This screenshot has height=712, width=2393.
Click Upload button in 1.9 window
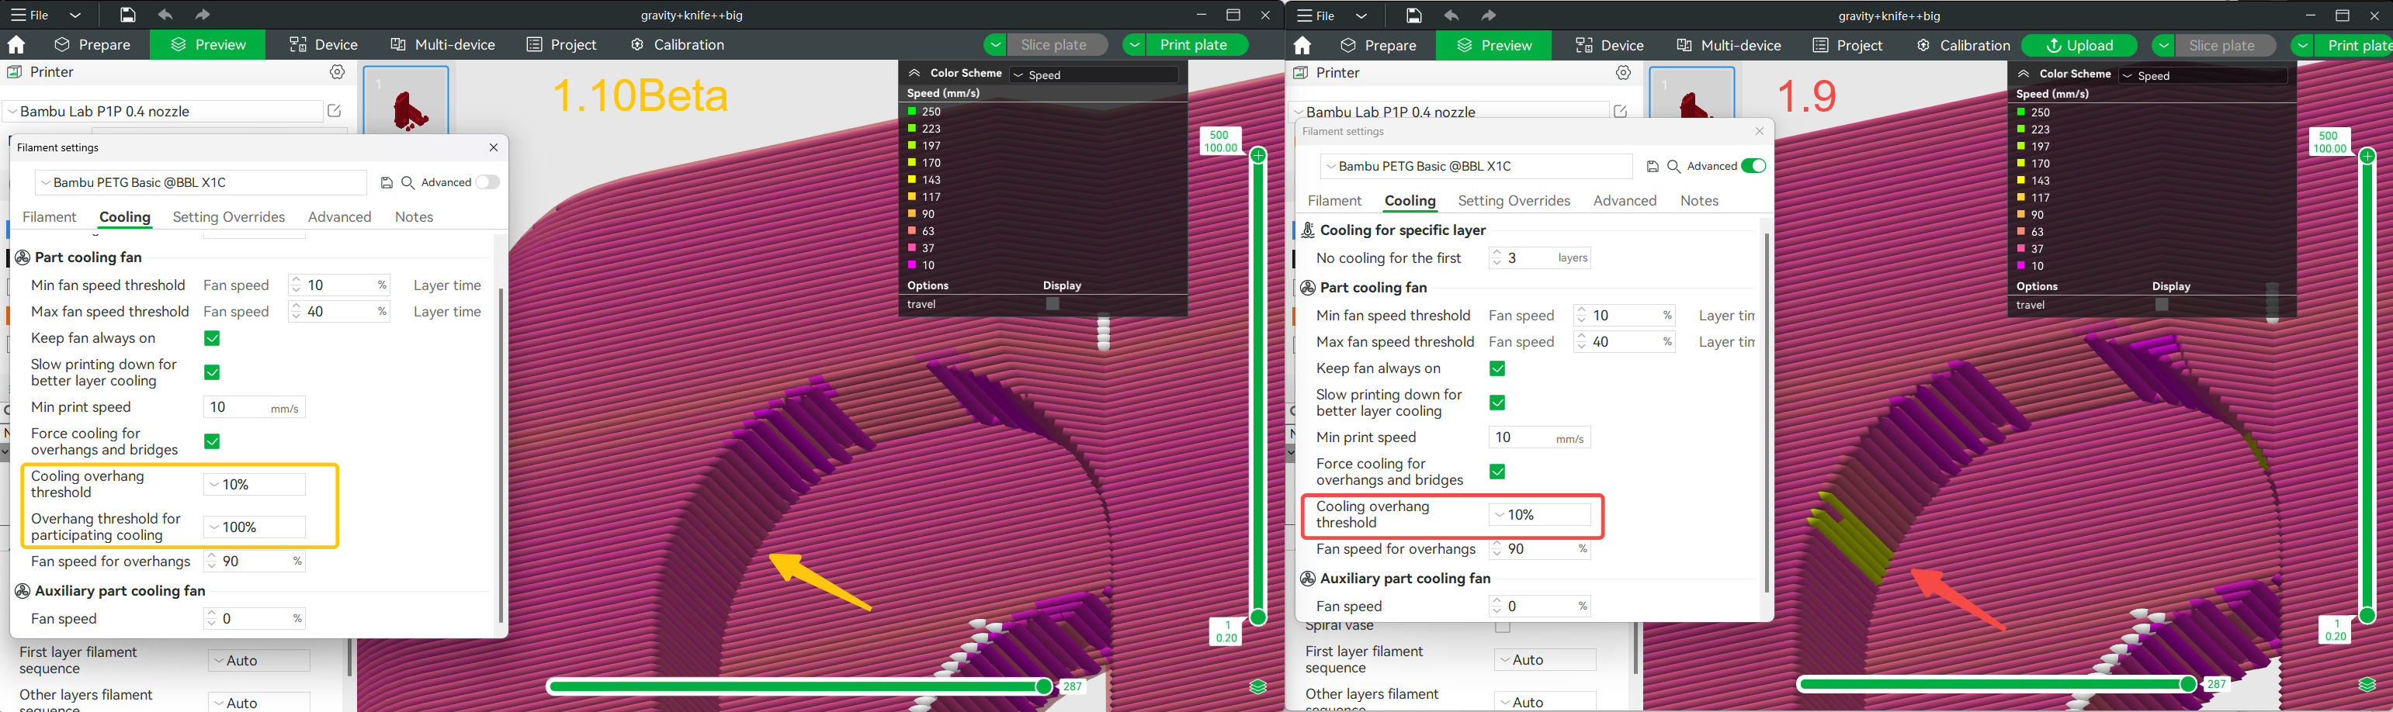click(x=2079, y=46)
